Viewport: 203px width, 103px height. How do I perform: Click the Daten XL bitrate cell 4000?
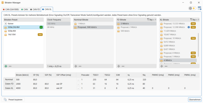[x=24, y=88]
